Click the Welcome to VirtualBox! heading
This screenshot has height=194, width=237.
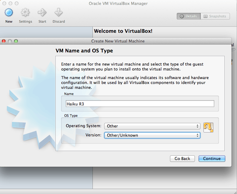[x=123, y=31]
